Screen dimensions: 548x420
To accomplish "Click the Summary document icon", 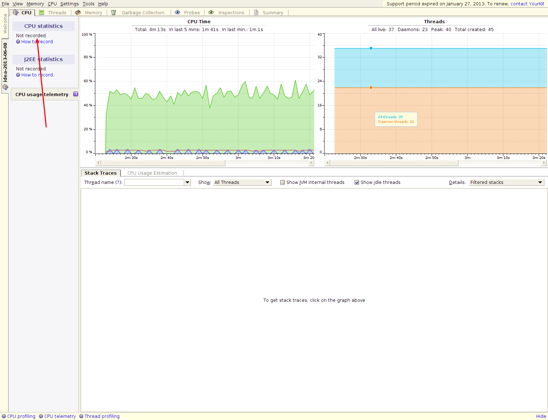I will pyautogui.click(x=256, y=12).
